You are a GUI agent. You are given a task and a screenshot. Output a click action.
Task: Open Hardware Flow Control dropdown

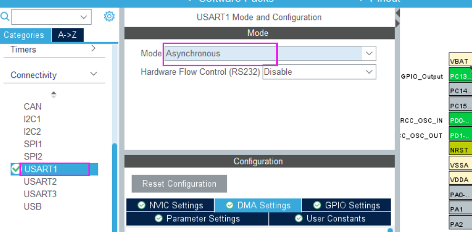[369, 72]
